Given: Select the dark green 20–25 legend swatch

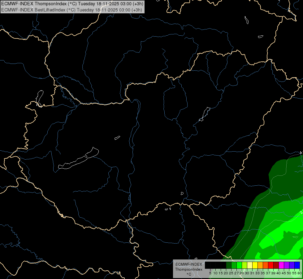Looking at the screenshot, I should point(229,265).
